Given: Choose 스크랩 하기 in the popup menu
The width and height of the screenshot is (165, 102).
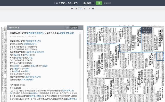Looking at the screenshot, I should (147, 32).
